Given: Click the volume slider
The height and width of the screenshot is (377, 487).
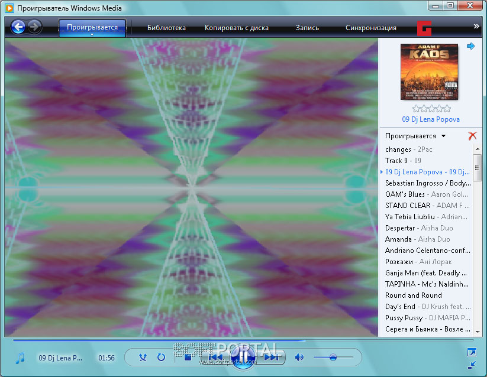Looking at the screenshot, I should pos(333,357).
